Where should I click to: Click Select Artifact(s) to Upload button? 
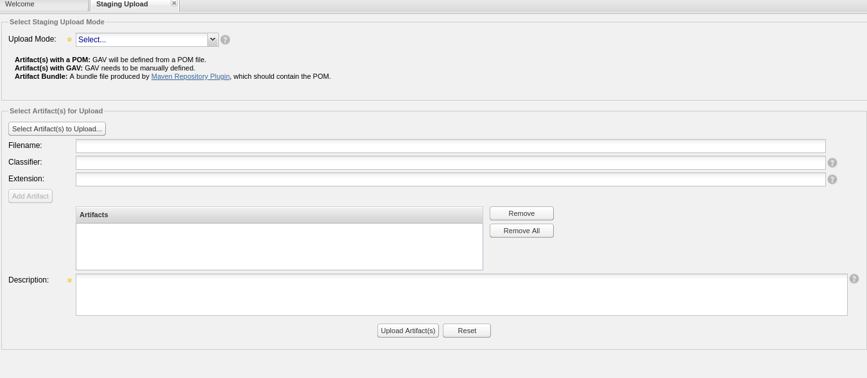point(57,129)
